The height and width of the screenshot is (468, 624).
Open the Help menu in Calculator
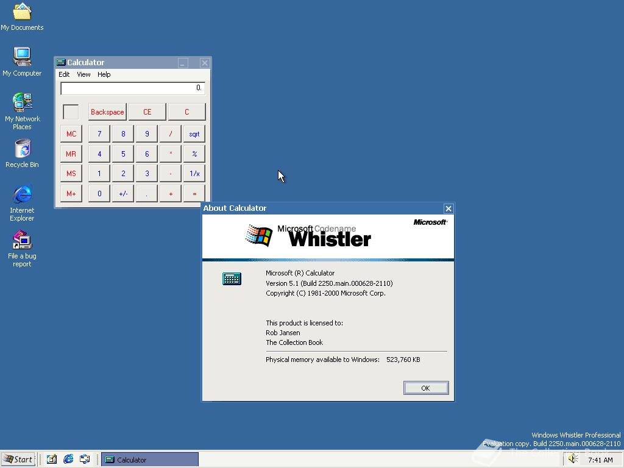104,74
